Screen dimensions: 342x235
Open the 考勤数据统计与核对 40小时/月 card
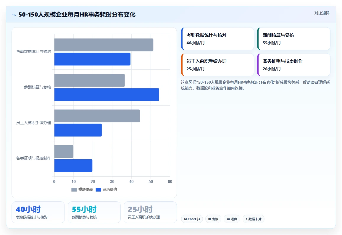click(217, 39)
